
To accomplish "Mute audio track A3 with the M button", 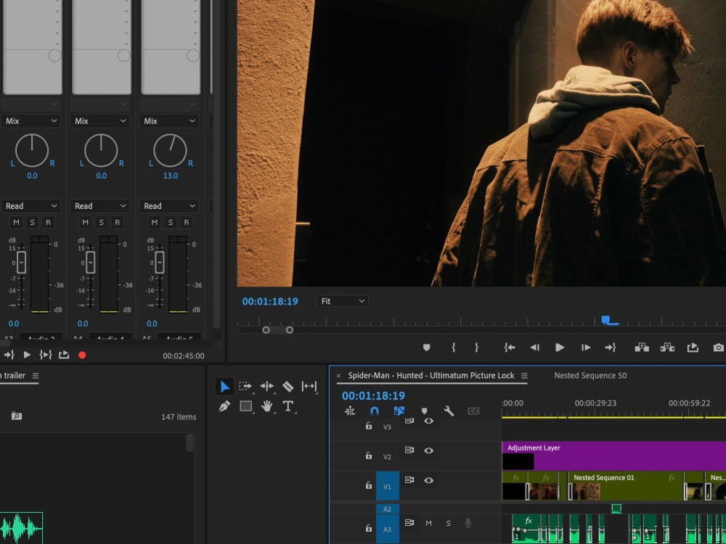I will [x=428, y=522].
